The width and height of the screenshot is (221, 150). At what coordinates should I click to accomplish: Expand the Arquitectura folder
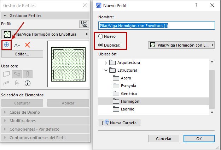106,62
